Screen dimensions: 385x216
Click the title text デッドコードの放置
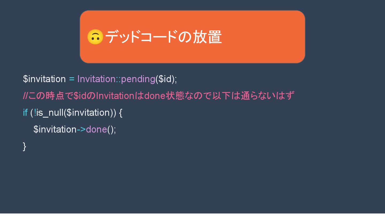[163, 37]
